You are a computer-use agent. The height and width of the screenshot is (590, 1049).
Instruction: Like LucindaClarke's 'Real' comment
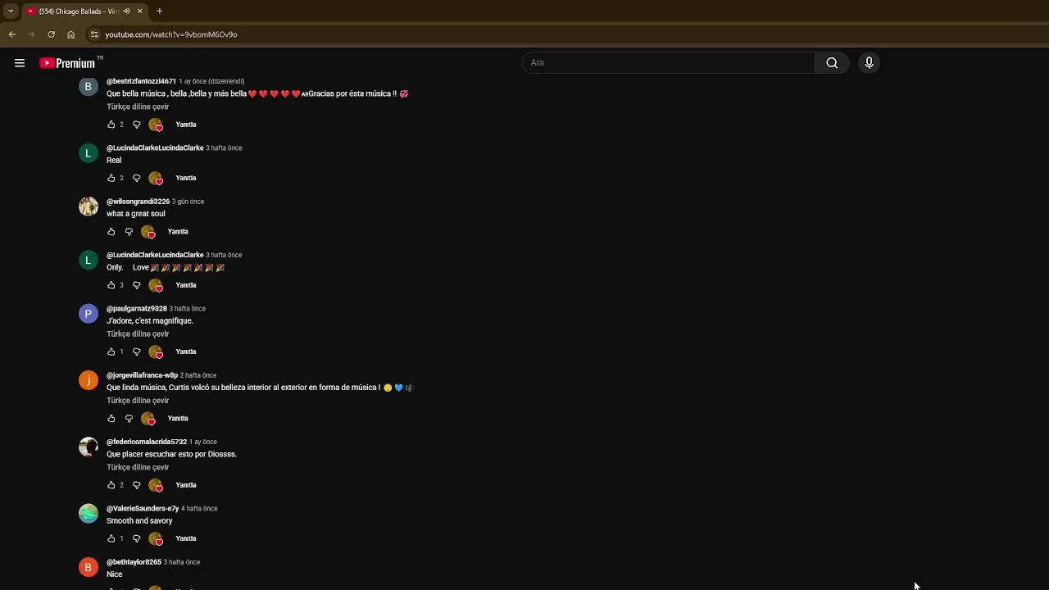click(x=111, y=178)
